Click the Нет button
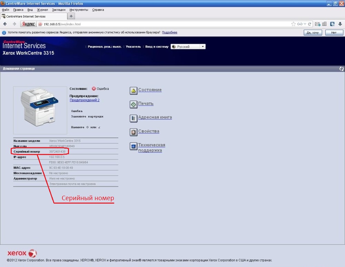 click(x=334, y=32)
